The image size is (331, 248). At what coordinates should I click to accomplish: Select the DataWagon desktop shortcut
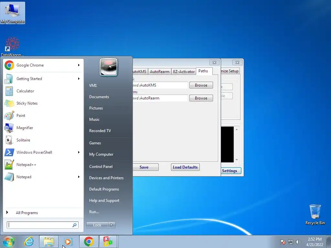click(x=12, y=46)
